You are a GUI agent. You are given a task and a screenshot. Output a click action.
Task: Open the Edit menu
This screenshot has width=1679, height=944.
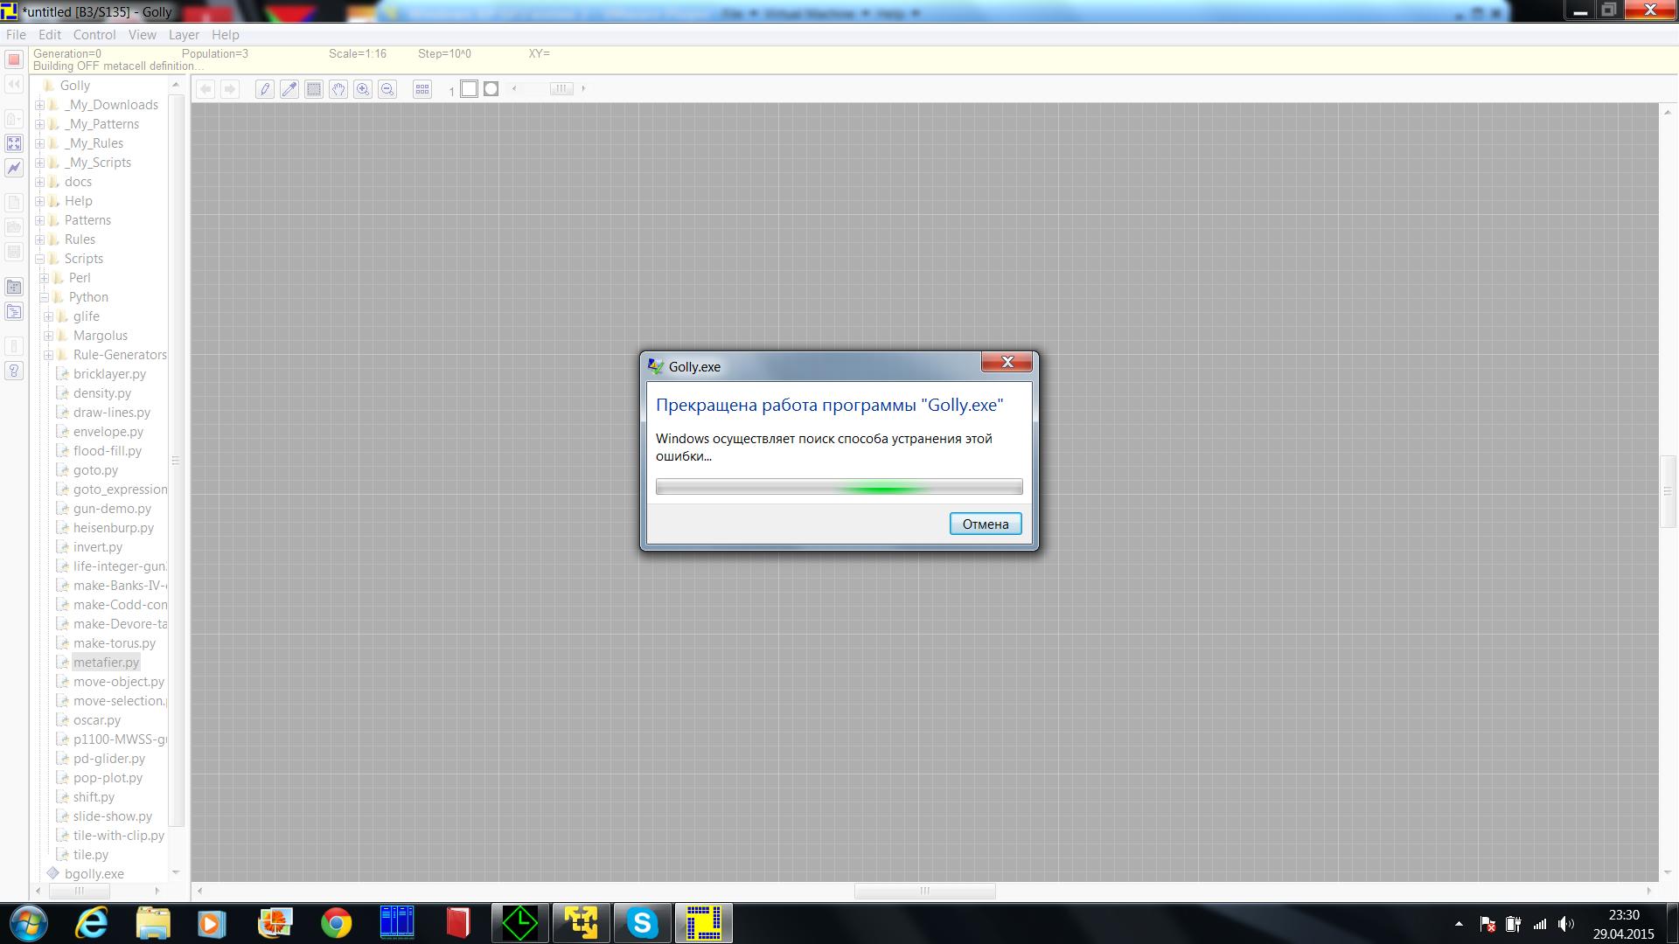50,35
